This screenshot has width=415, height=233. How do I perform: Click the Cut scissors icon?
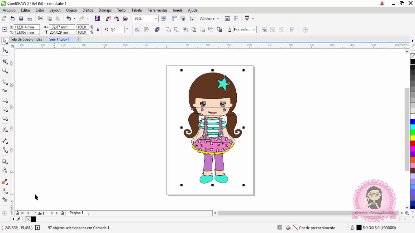(x=41, y=18)
